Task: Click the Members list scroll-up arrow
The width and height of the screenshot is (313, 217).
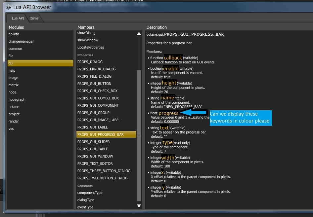Action: [x=139, y=34]
